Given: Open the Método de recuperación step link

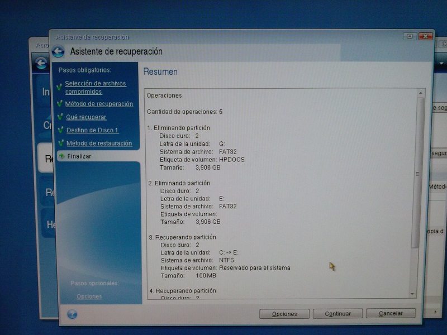Looking at the screenshot, I should click(99, 104).
